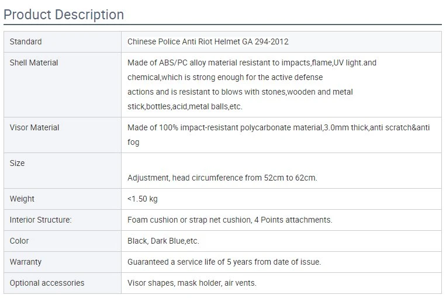The width and height of the screenshot is (446, 298).
Task: Select the Warranty row label
Action: point(26,262)
